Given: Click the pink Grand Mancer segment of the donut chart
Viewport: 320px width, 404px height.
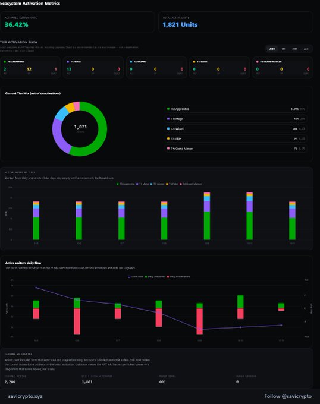Looking at the screenshot, I should [77, 106].
